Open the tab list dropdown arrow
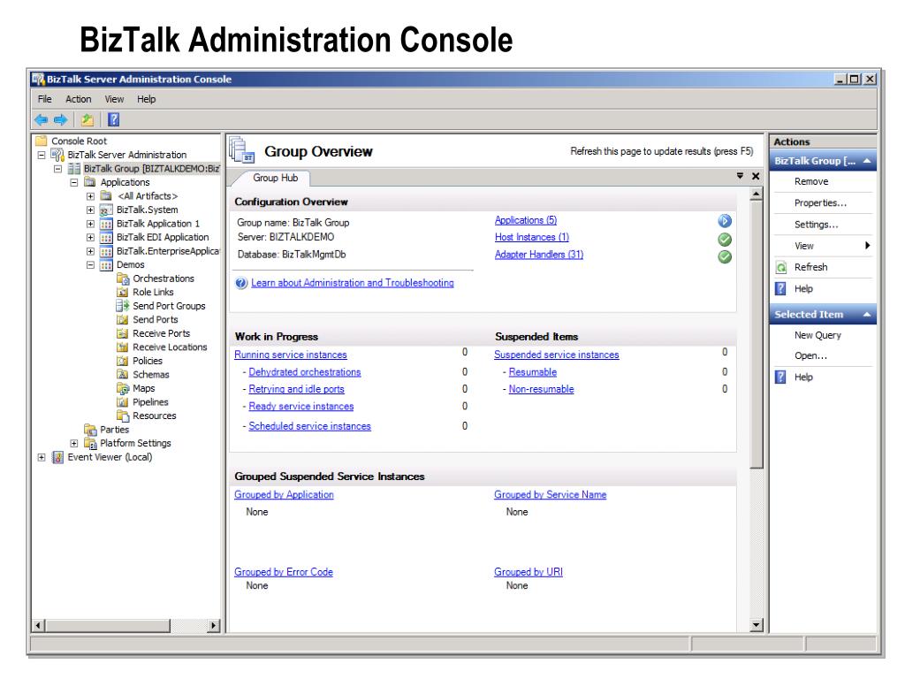Screen dimensions: 905x679 (740, 176)
